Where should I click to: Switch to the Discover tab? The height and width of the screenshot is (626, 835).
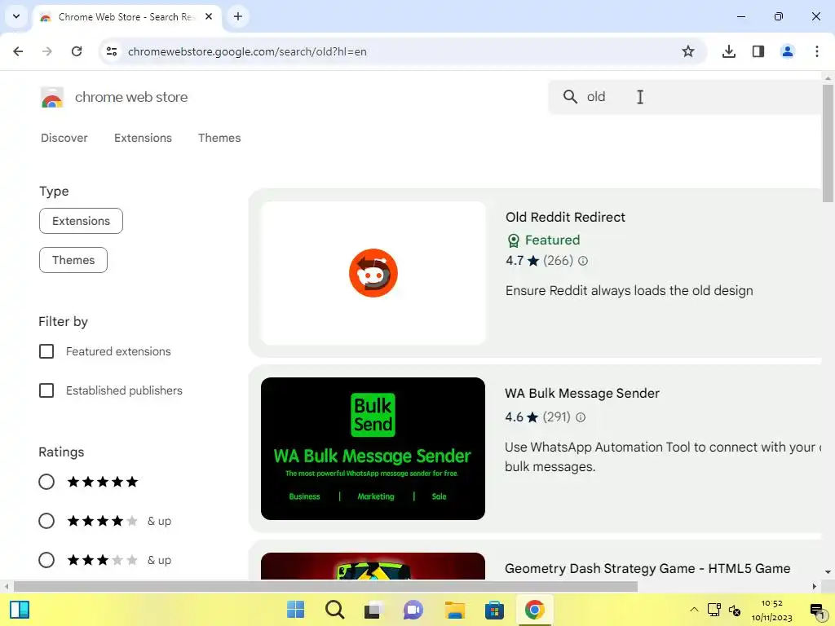[64, 138]
